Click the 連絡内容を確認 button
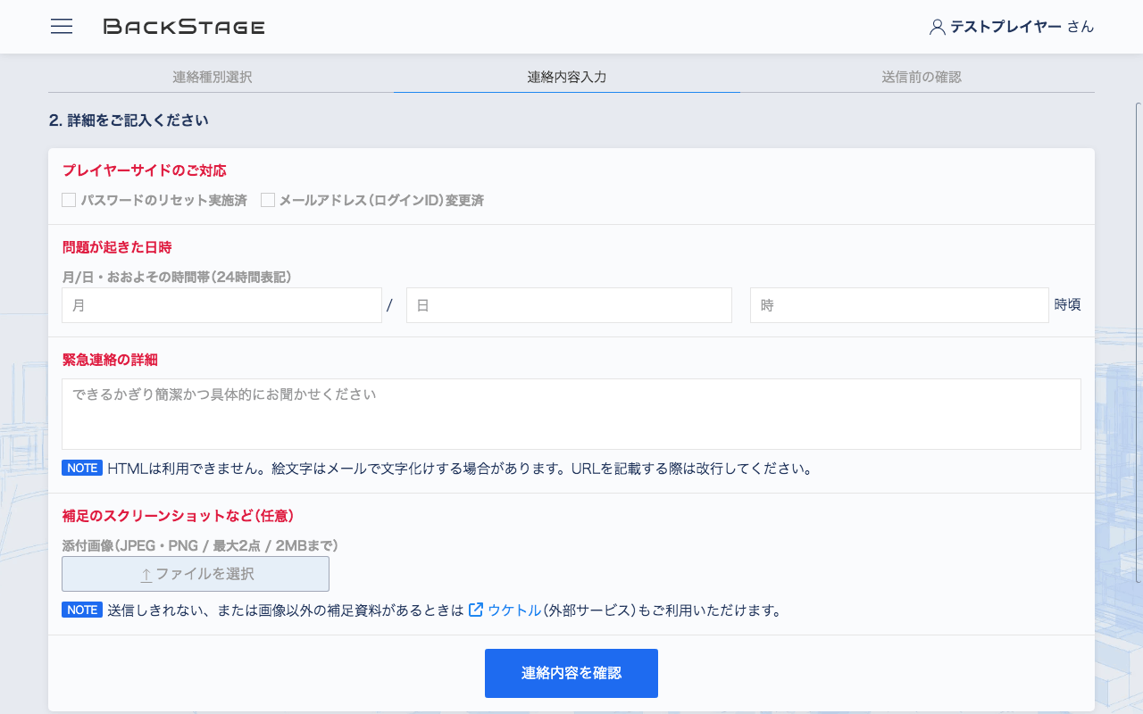The image size is (1143, 714). click(571, 673)
